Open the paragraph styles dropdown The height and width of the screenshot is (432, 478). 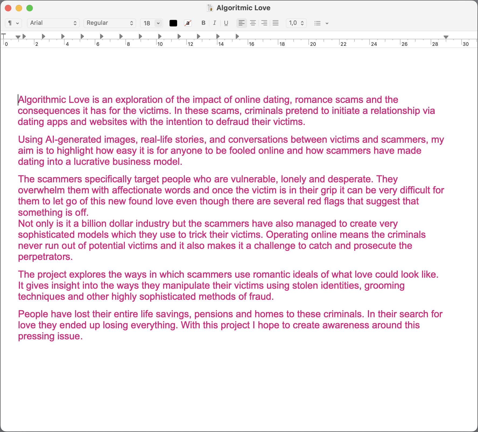click(13, 23)
